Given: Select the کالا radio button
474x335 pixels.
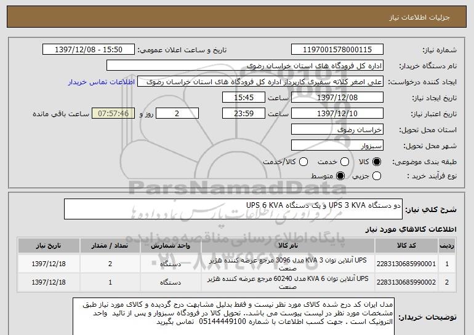Looking at the screenshot, I should coord(377,162).
